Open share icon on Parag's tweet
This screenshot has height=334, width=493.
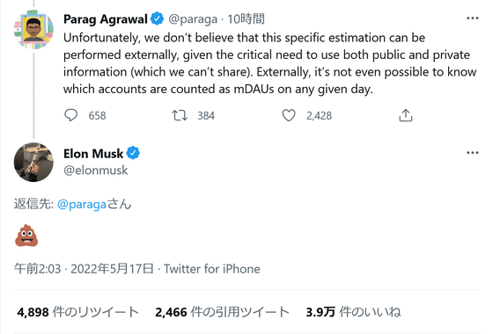click(405, 115)
